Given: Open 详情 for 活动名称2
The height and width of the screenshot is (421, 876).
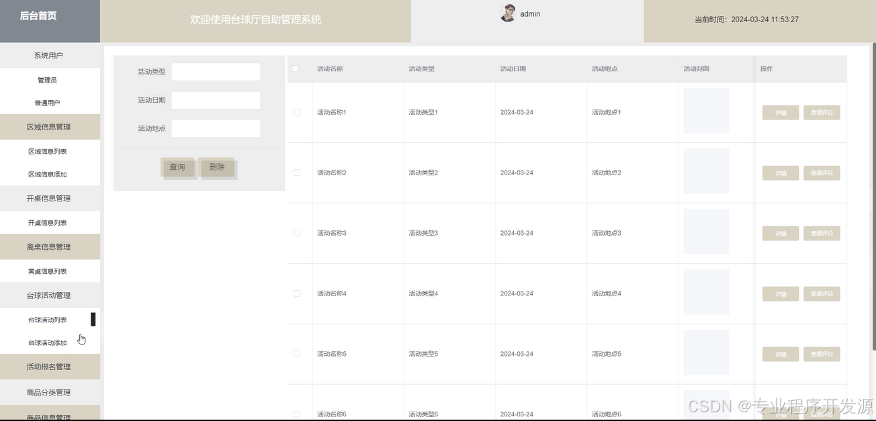Looking at the screenshot, I should pyautogui.click(x=781, y=173).
